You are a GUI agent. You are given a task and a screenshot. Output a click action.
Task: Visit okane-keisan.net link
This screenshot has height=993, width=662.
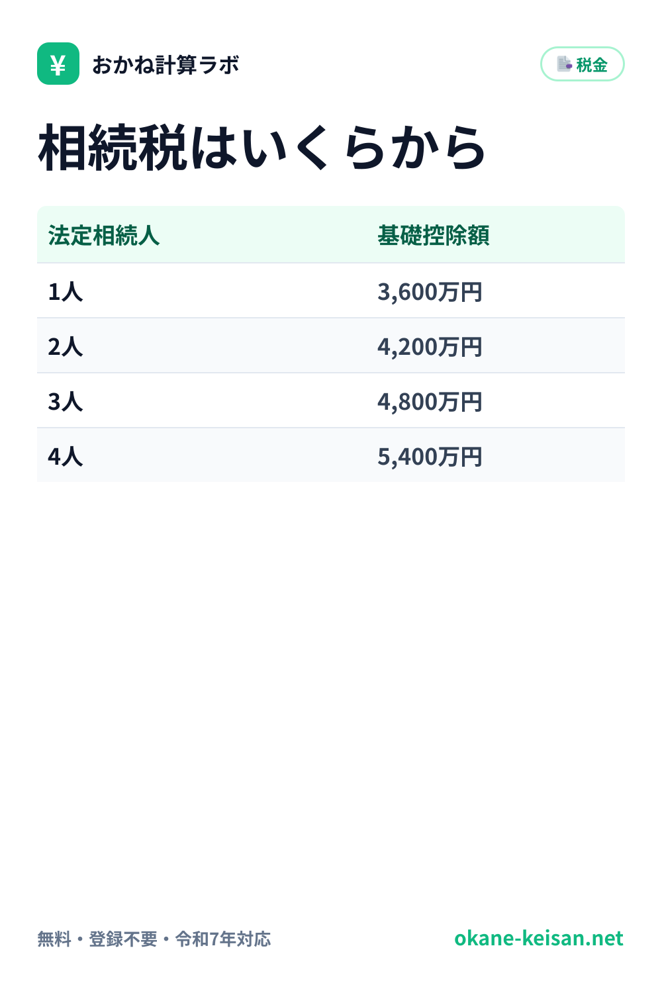[539, 938]
